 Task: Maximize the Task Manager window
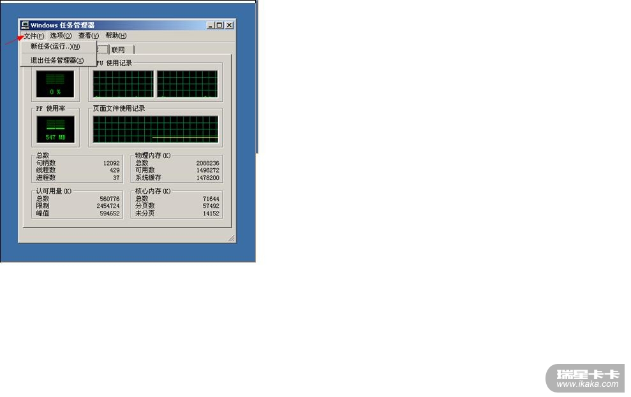(219, 25)
